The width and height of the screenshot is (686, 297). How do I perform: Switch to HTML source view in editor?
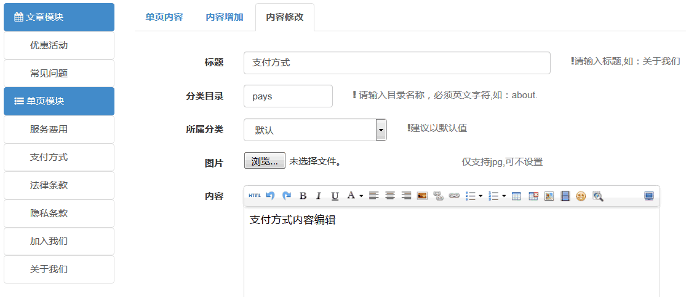pos(255,196)
